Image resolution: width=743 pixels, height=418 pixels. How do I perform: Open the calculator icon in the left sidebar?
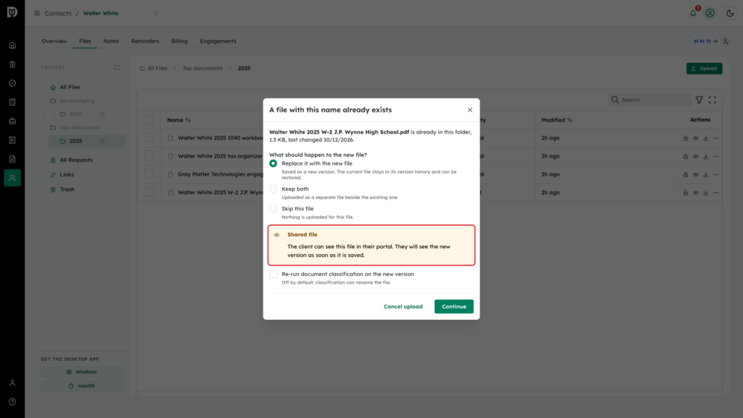tap(12, 102)
